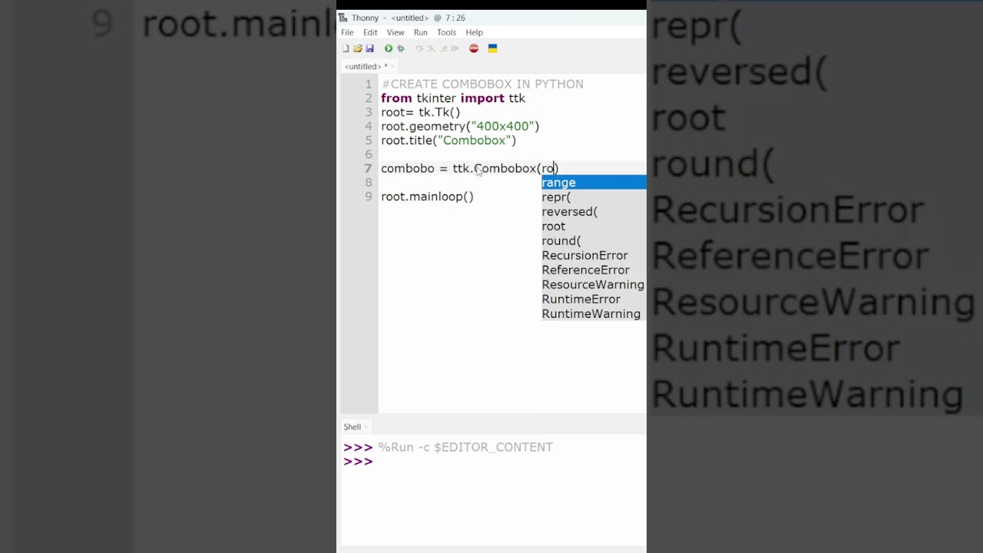Open the View menu

[396, 32]
